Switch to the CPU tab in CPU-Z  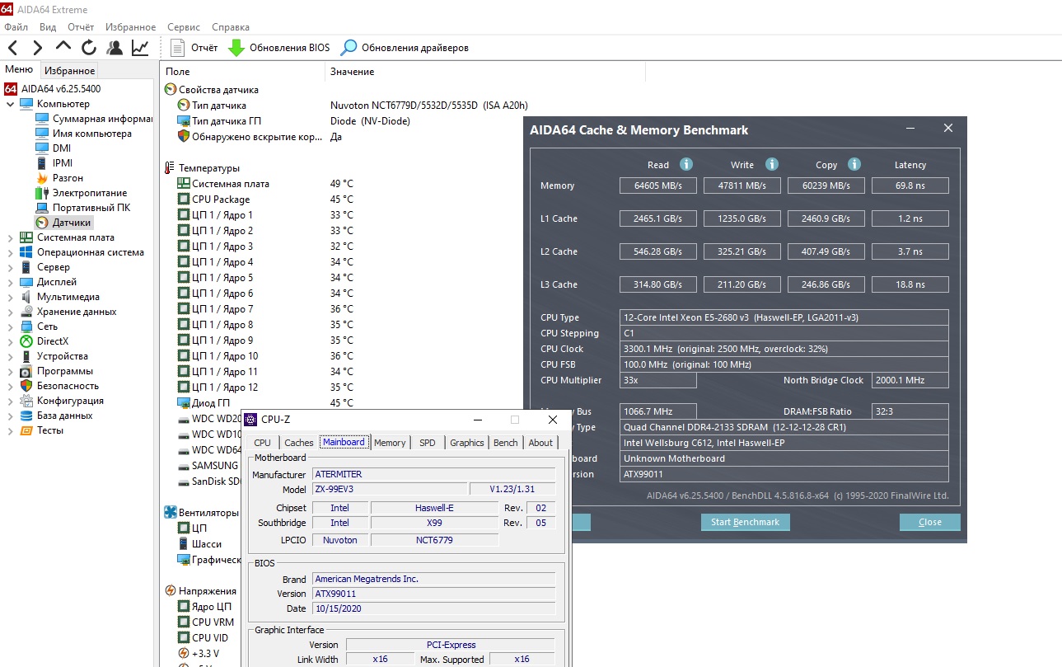(262, 443)
